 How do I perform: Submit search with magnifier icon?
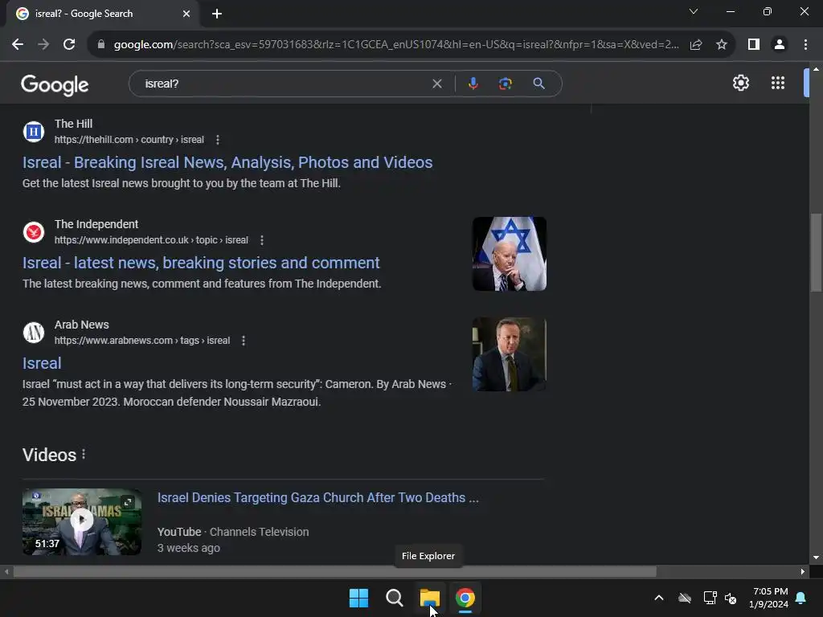(x=538, y=84)
